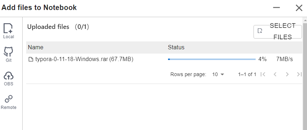Choose the OBS cloud upload icon
Viewport: 307px width, 130px height.
click(x=8, y=76)
